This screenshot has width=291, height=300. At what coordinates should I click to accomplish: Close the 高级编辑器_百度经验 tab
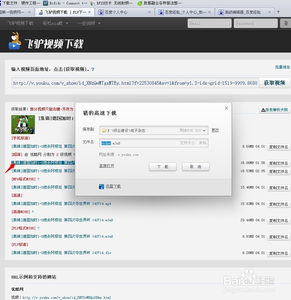[x=269, y=12]
